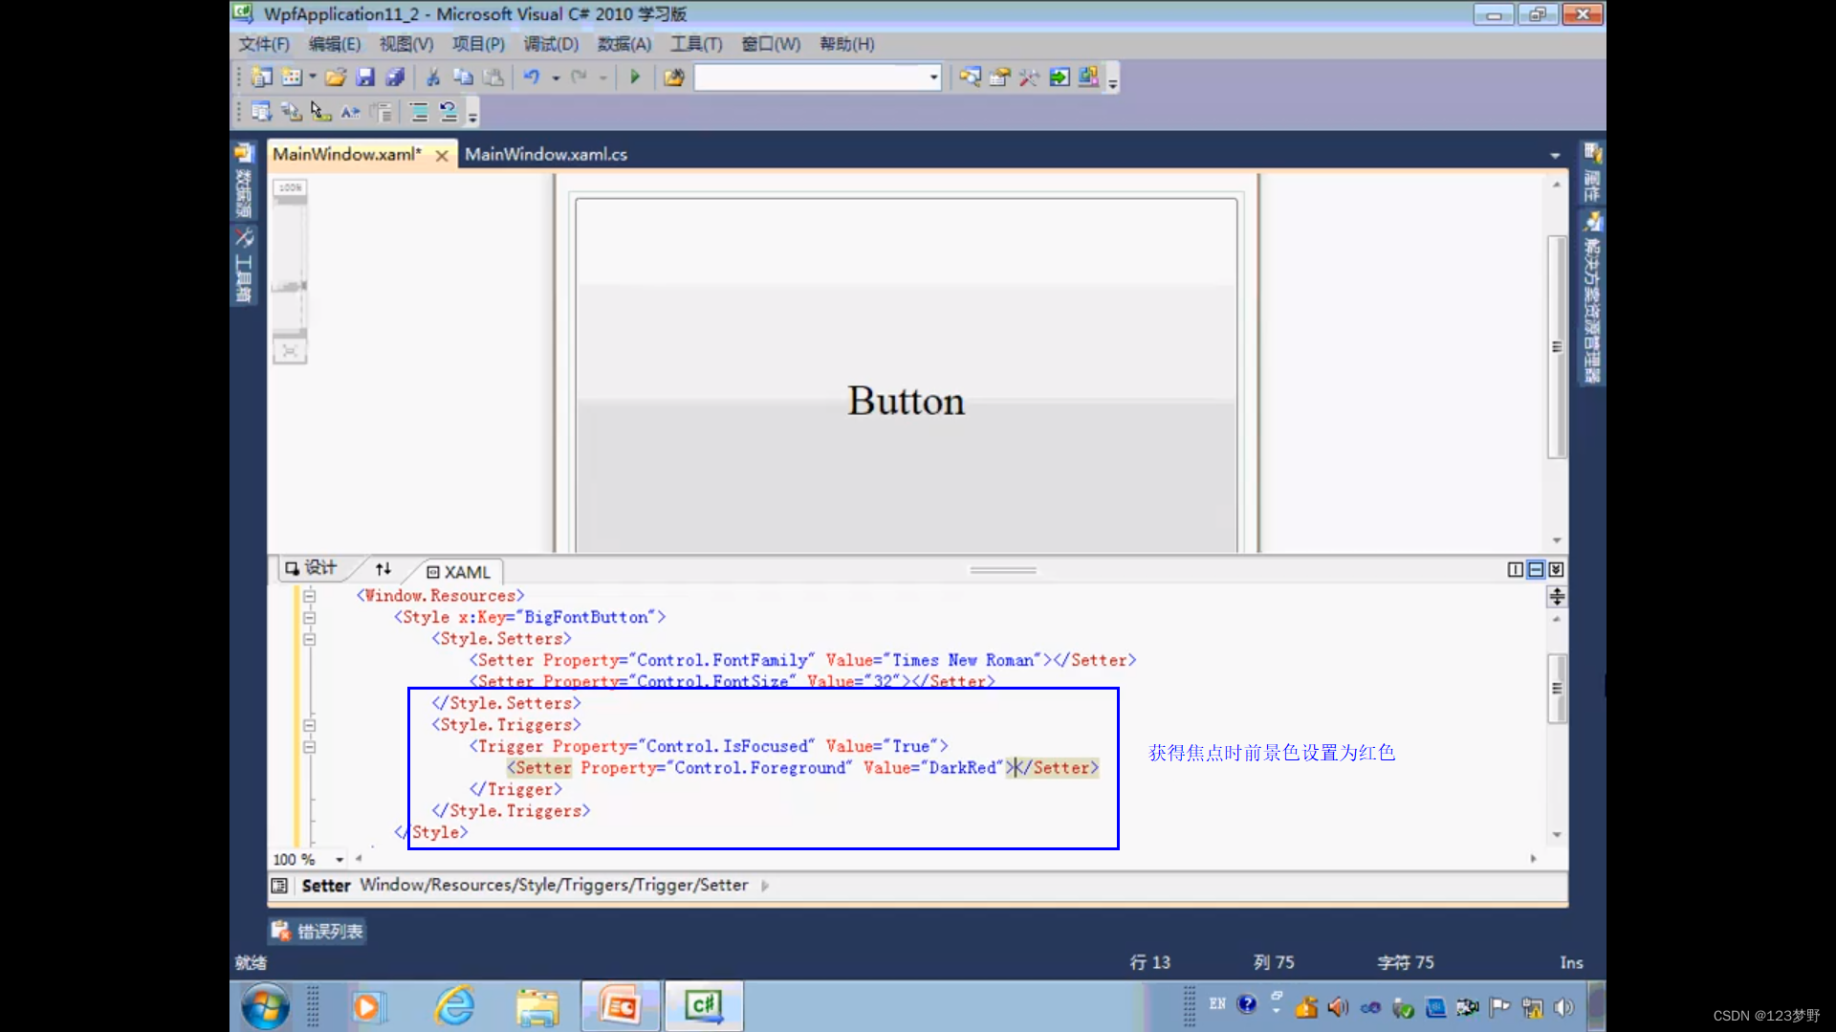Screen dimensions: 1836x1032
Task: Click the Open File folder icon
Action: point(335,77)
